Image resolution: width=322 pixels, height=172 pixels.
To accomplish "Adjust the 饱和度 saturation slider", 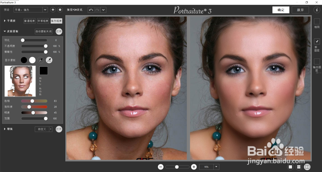I will tap(34, 107).
